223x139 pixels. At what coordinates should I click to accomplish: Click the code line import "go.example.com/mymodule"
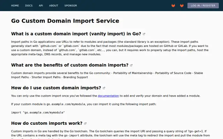(38, 113)
